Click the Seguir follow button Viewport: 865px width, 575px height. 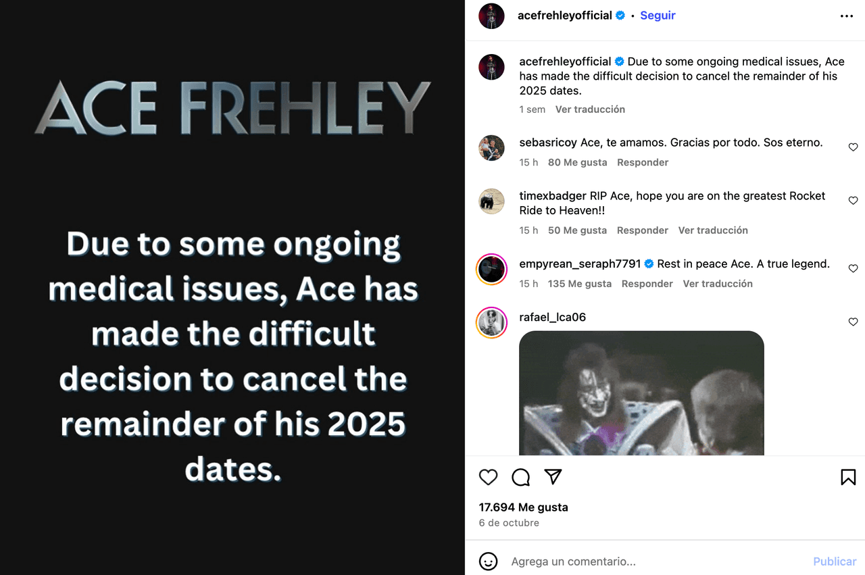point(658,16)
